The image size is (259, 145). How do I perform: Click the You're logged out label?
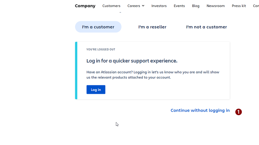(x=101, y=49)
